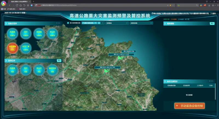Switch to the 工作流程 tab
This screenshot has height=119, width=219.
pos(174,19)
